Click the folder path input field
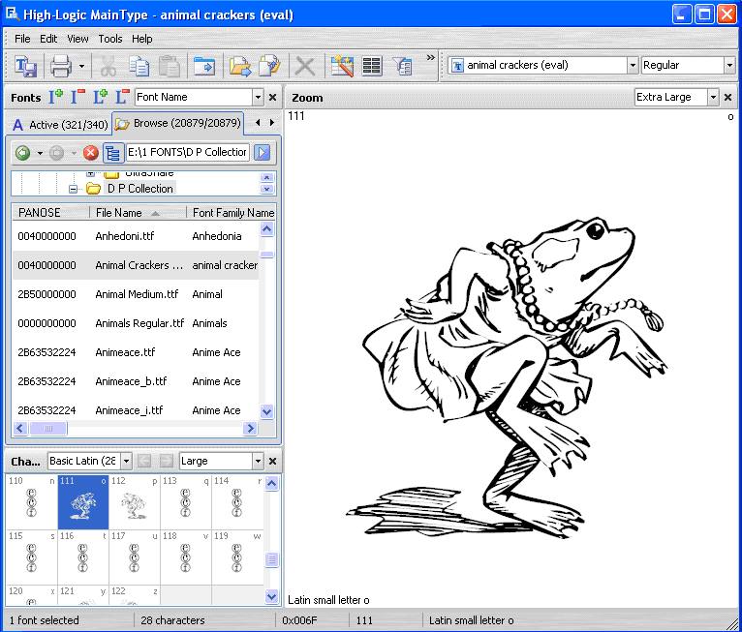The width and height of the screenshot is (742, 632). [187, 152]
